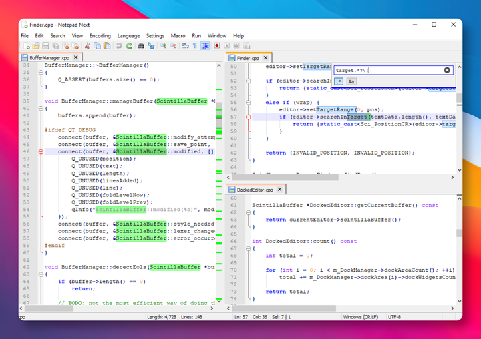Toggle regular expression search option
This screenshot has height=339, width=481.
tap(339, 81)
